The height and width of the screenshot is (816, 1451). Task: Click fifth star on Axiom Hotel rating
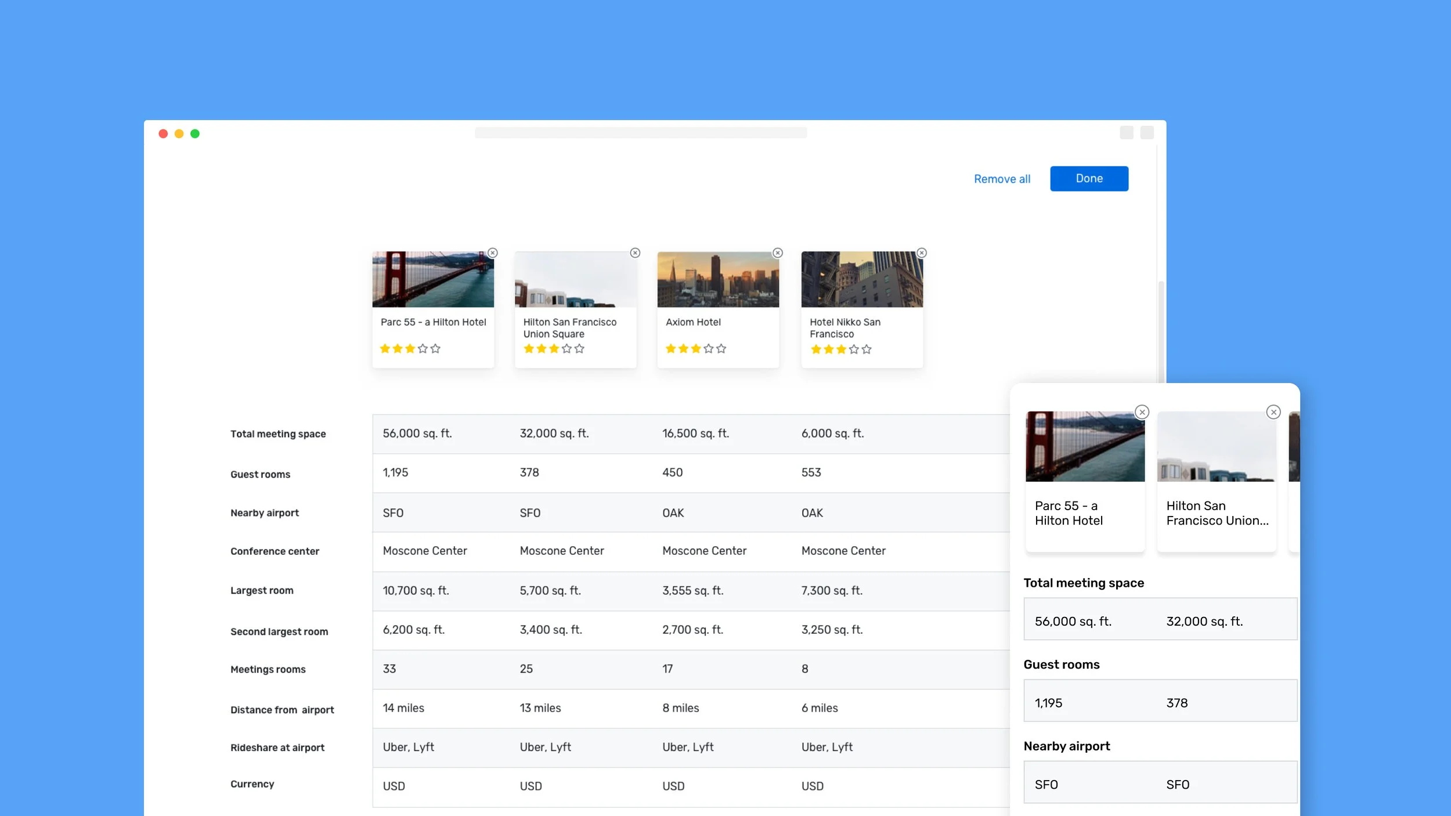pyautogui.click(x=721, y=349)
